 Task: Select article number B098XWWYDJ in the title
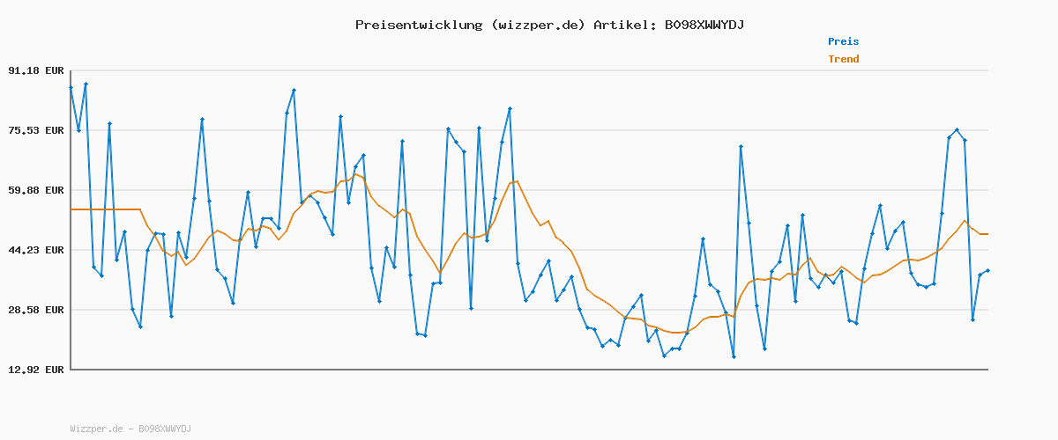pyautogui.click(x=704, y=25)
